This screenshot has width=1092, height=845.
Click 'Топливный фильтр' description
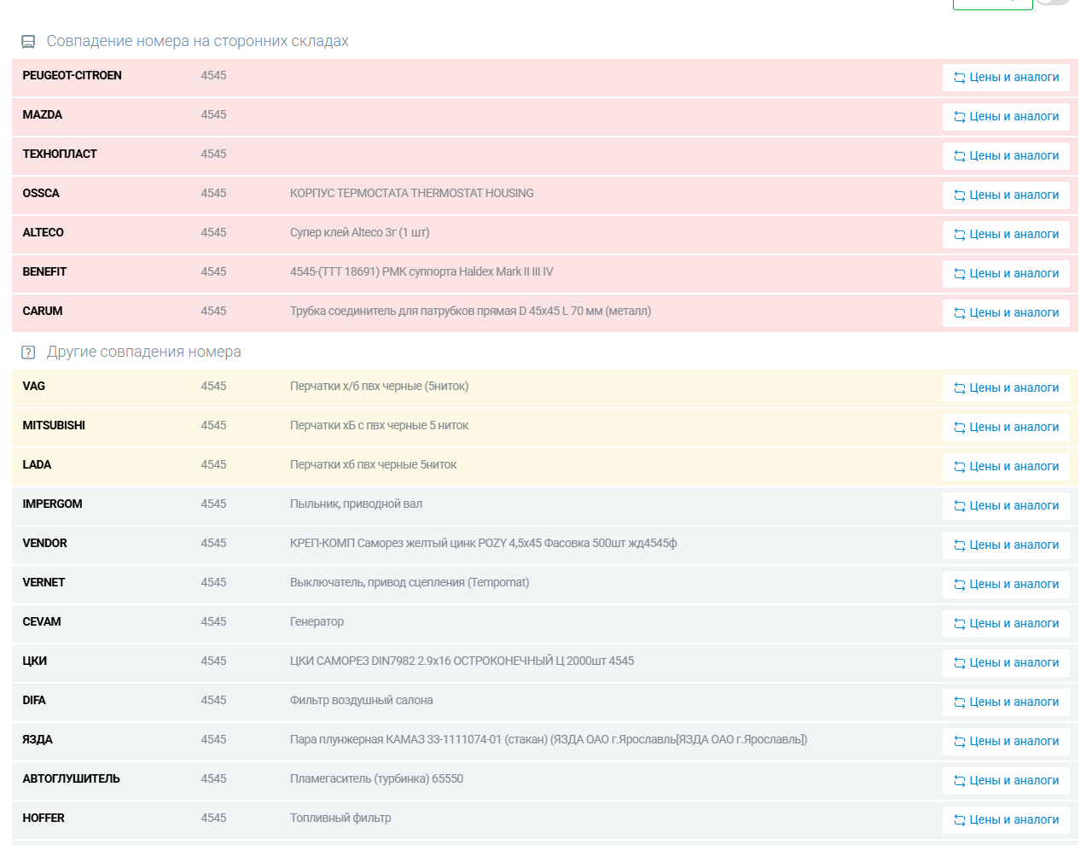341,819
